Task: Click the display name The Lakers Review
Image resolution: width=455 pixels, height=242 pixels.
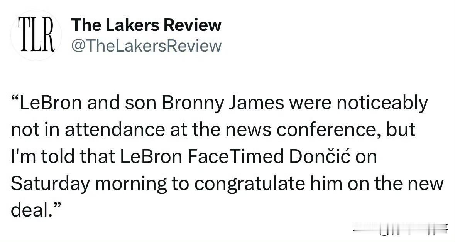Action: click(x=146, y=25)
